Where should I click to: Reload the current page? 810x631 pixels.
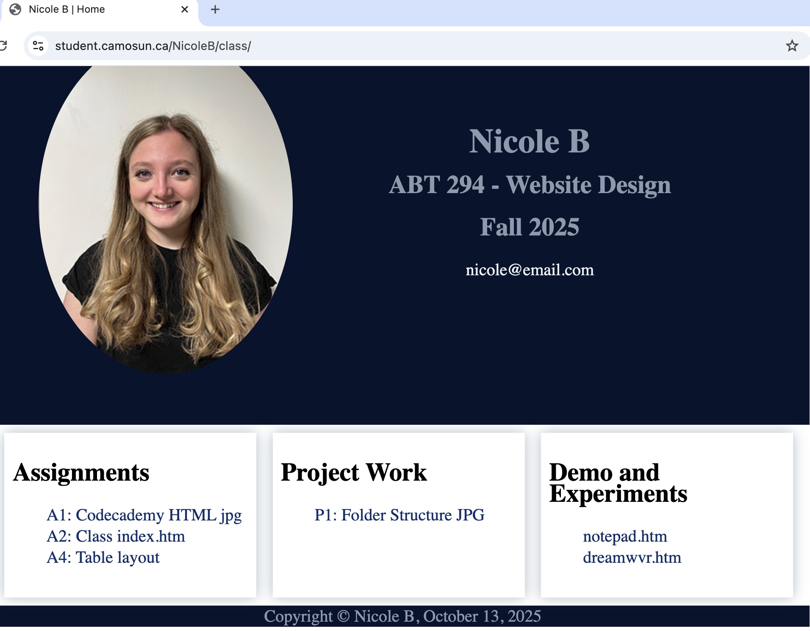click(3, 46)
